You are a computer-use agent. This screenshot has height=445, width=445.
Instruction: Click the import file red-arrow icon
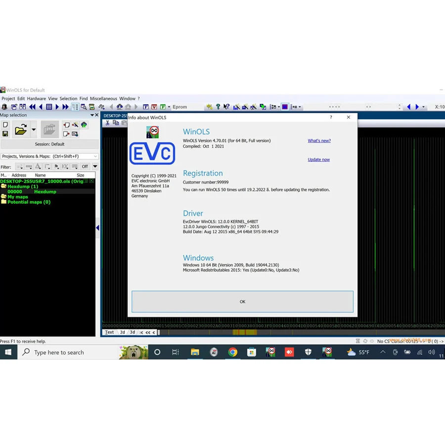(66, 125)
